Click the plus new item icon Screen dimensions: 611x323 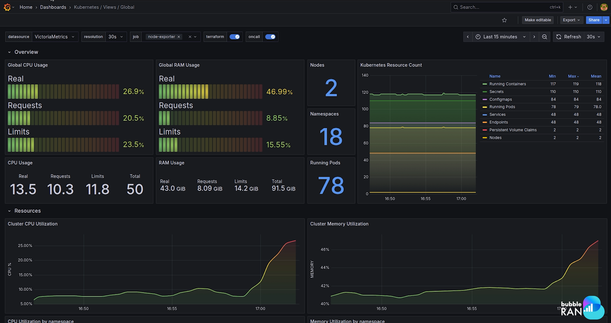(570, 7)
